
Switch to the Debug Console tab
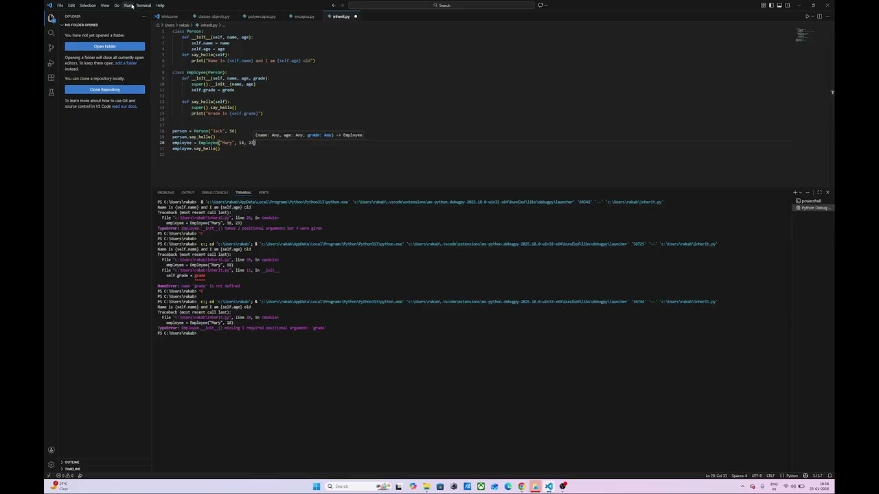click(x=214, y=193)
